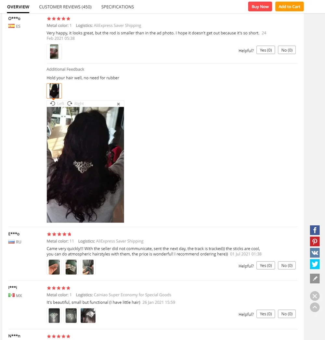Click the Buy Now button
The image size is (325, 340).
[x=260, y=6]
